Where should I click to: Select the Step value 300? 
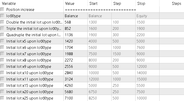pos(123,35)
